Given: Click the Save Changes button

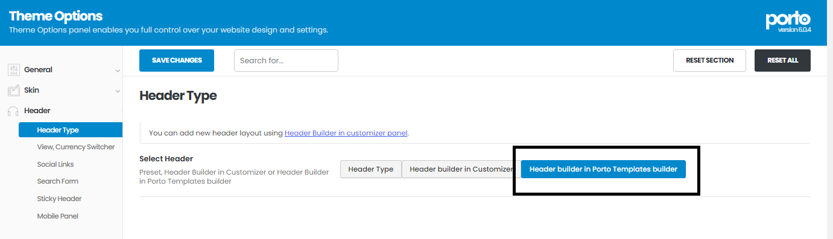Looking at the screenshot, I should coord(177,60).
